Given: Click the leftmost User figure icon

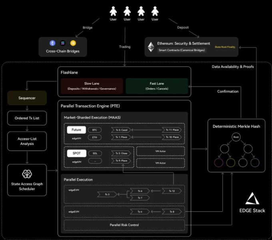Looking at the screenshot, I should point(113,11).
